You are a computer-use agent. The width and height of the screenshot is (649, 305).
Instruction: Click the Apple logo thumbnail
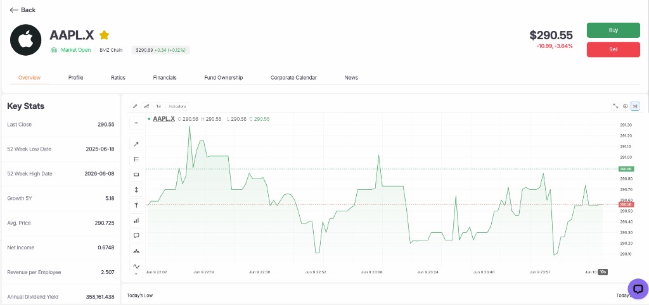point(25,40)
